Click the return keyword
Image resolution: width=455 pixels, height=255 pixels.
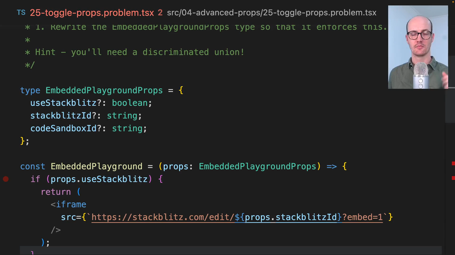click(55, 192)
